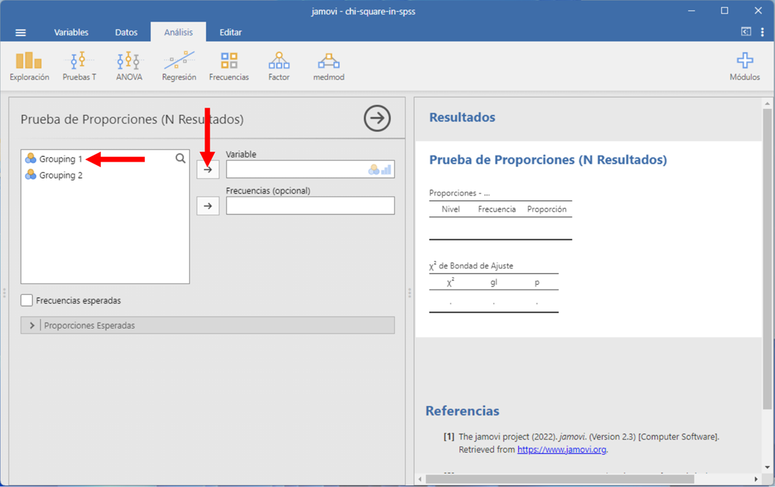
Task: Open the Pruebas T analysis menu
Action: tap(79, 66)
